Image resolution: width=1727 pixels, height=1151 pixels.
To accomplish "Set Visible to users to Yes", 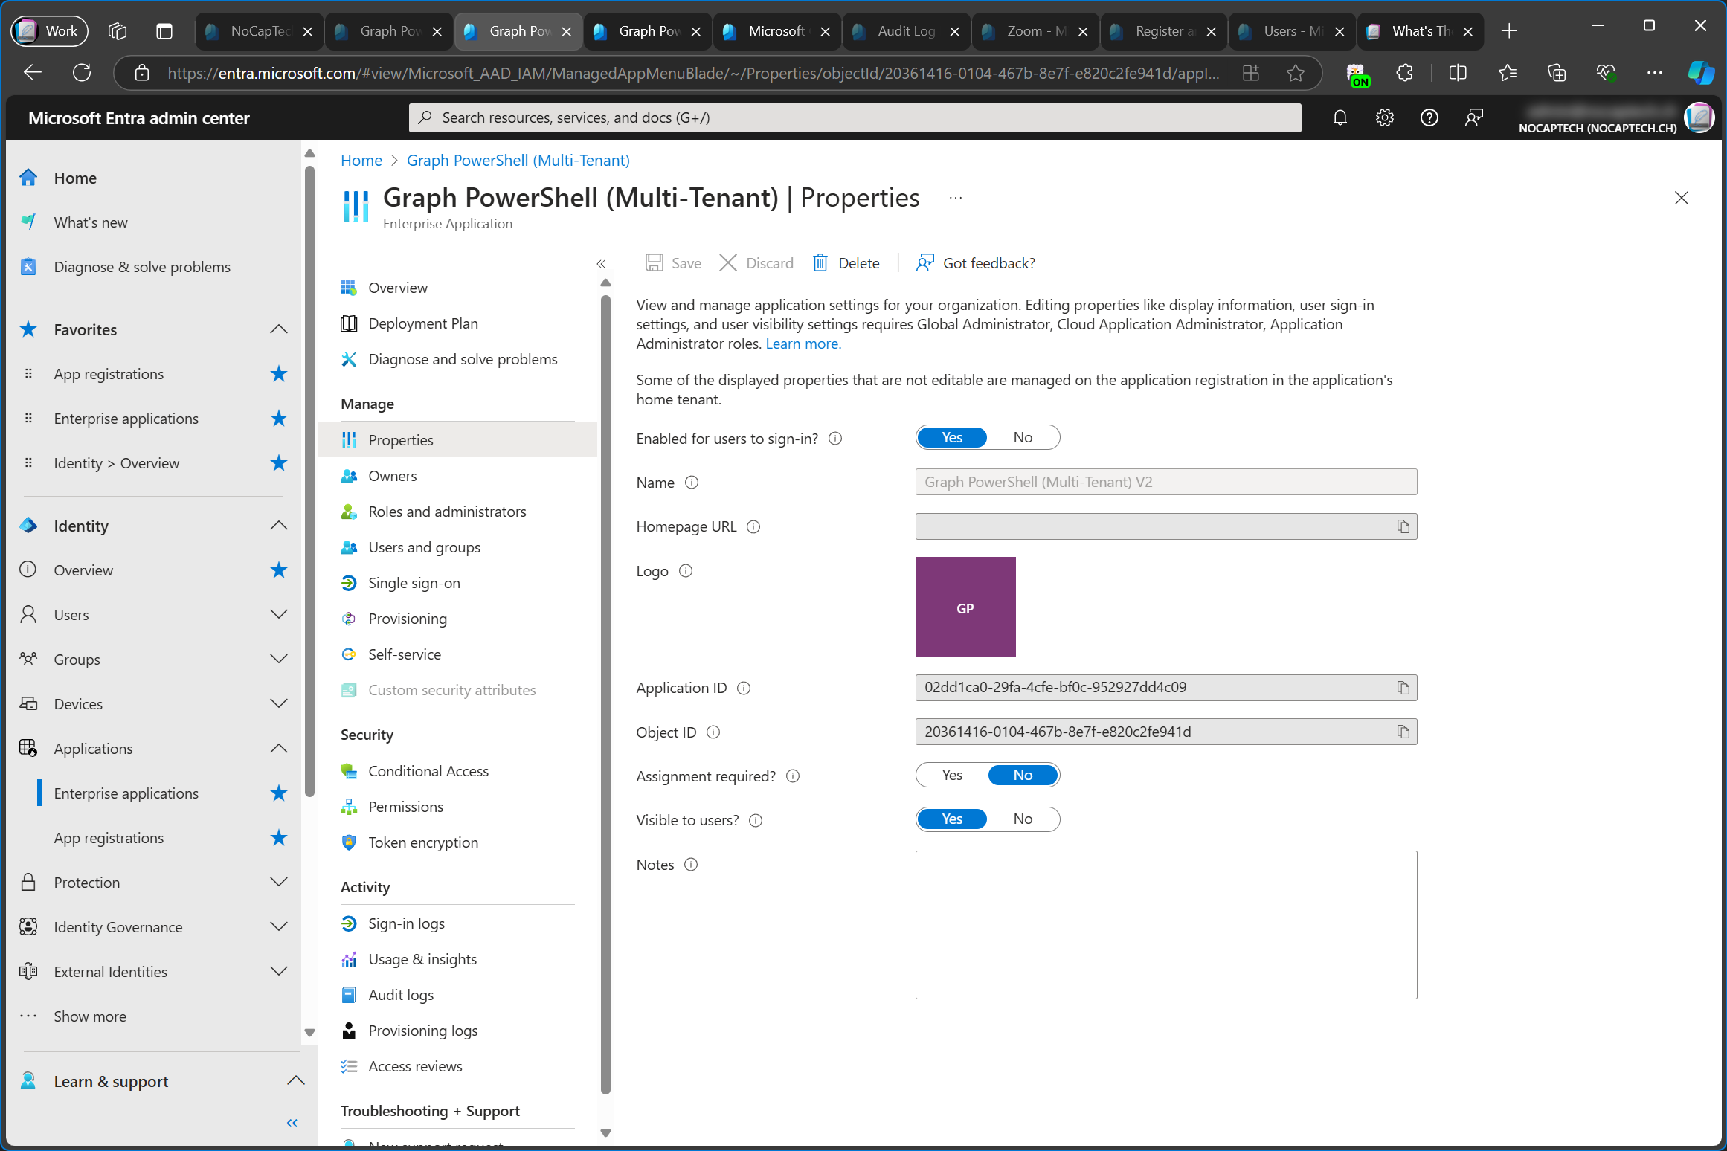I will click(952, 819).
